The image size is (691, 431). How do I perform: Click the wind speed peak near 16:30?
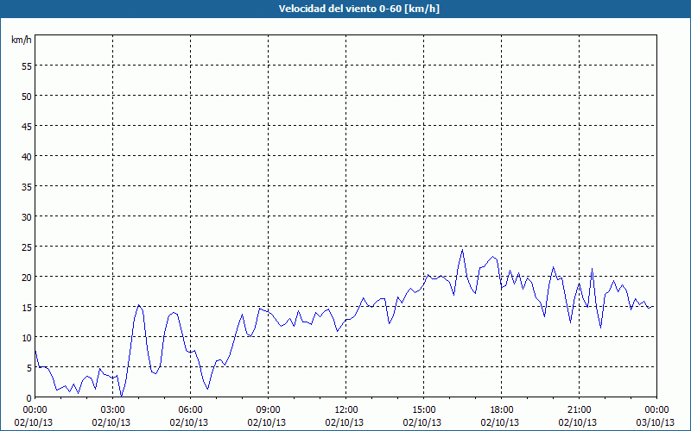pos(462,250)
